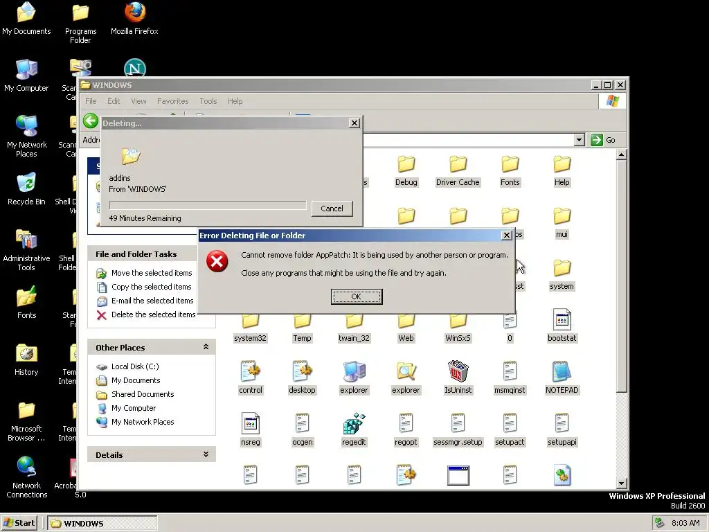Select the ocgen file

click(x=302, y=429)
